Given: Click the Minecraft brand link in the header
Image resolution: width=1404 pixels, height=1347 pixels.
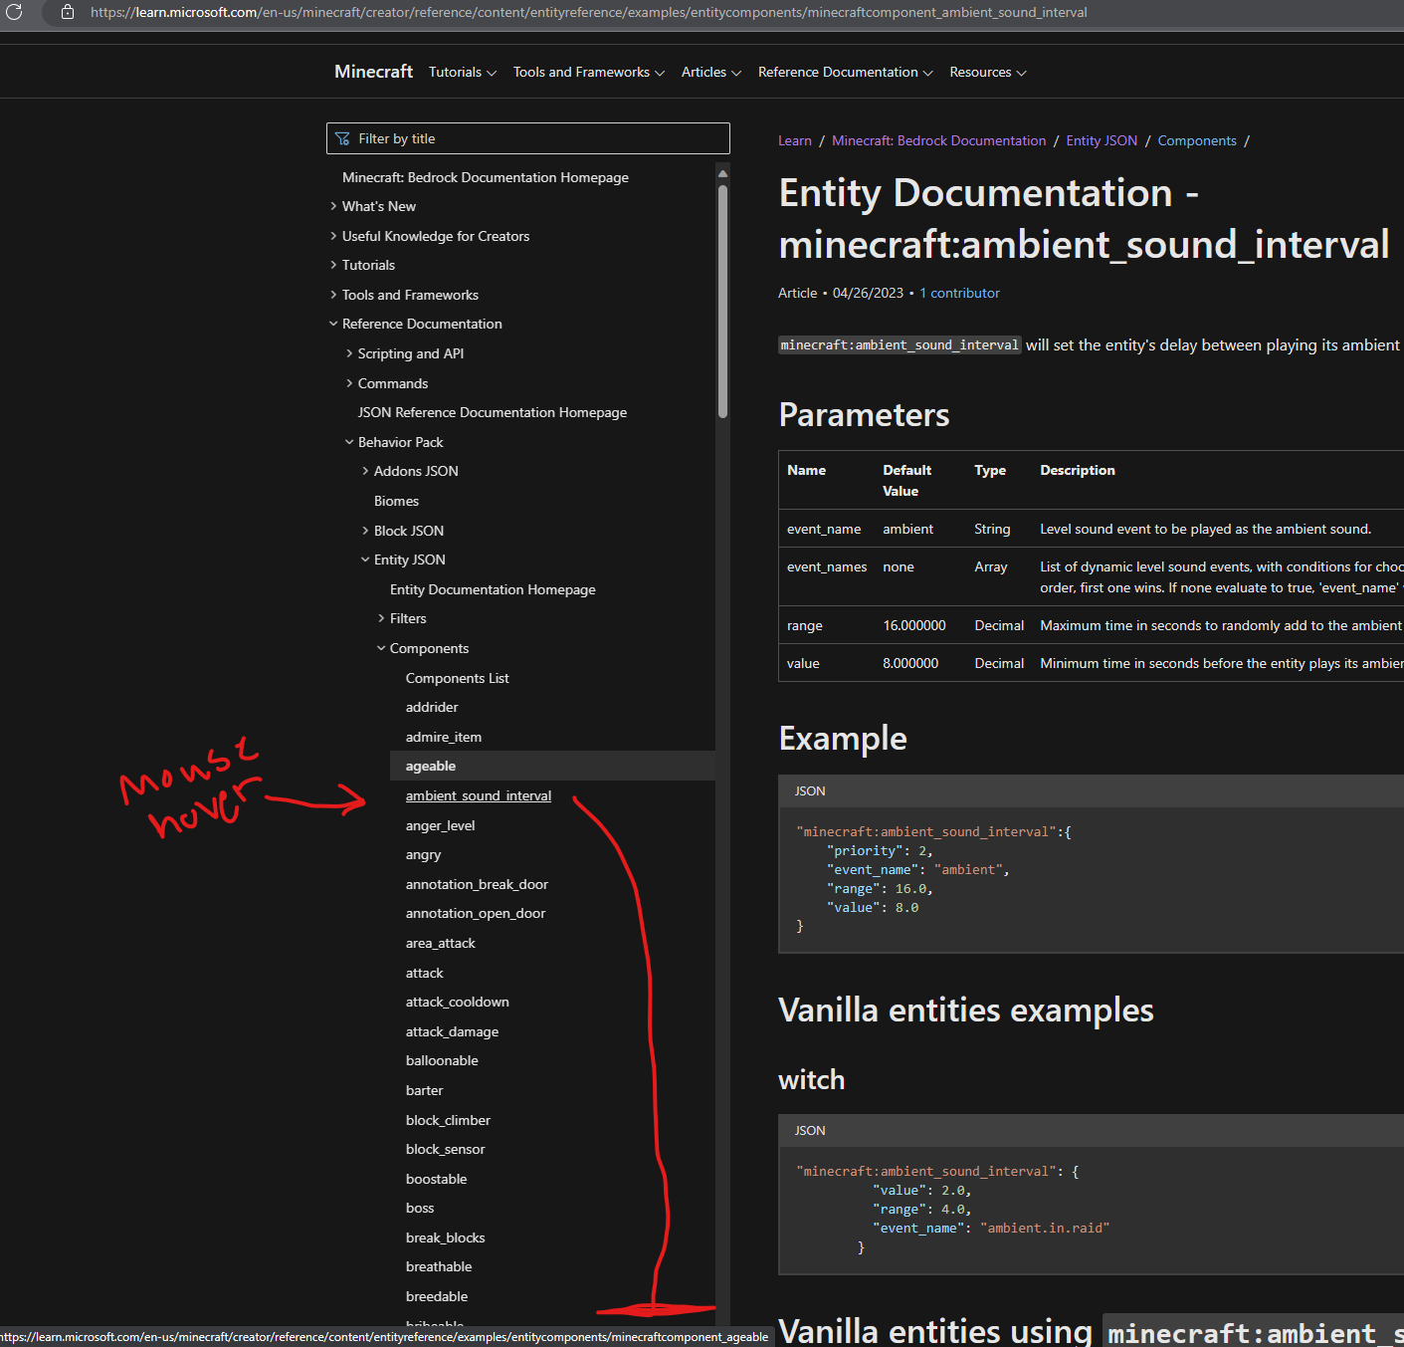Looking at the screenshot, I should tap(373, 72).
